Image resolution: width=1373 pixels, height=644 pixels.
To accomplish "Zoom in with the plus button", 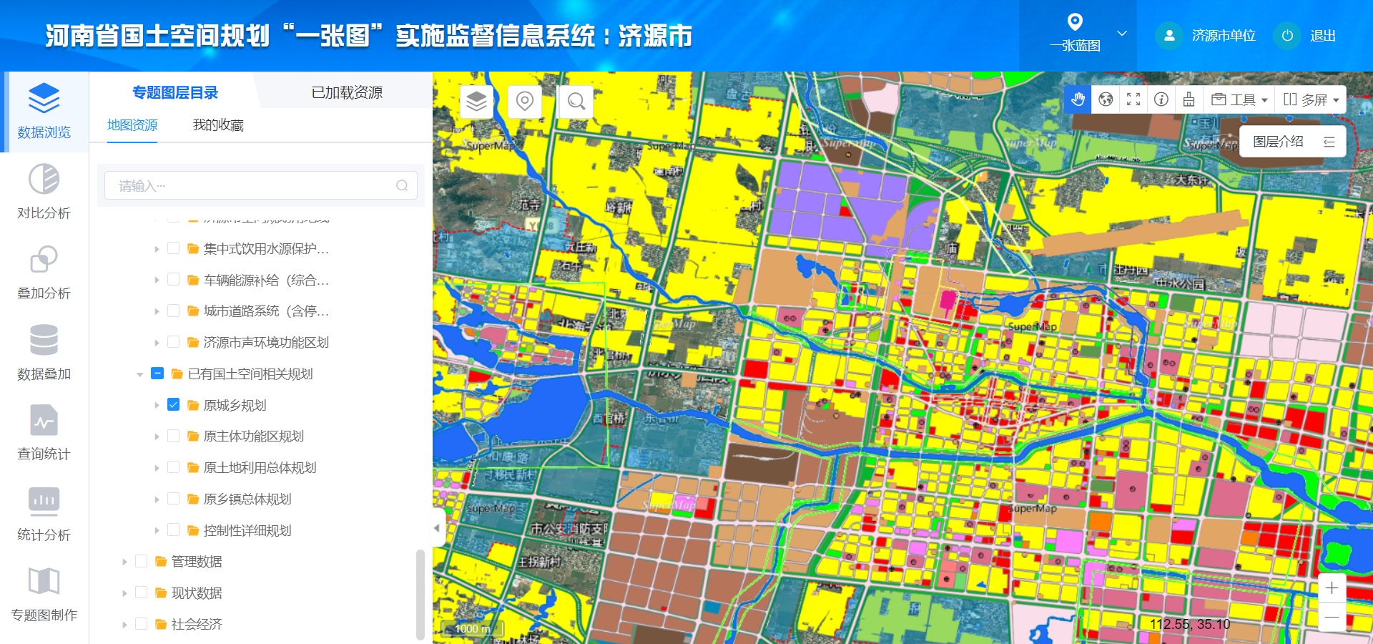I will 1332,588.
